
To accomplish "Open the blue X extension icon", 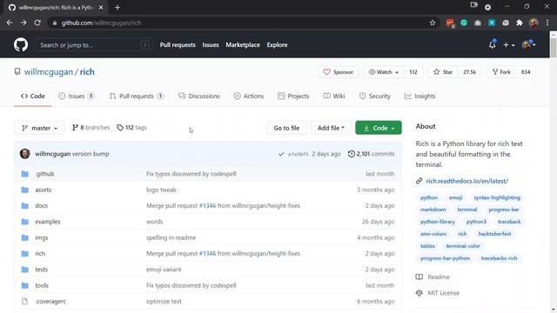I will pos(492,23).
